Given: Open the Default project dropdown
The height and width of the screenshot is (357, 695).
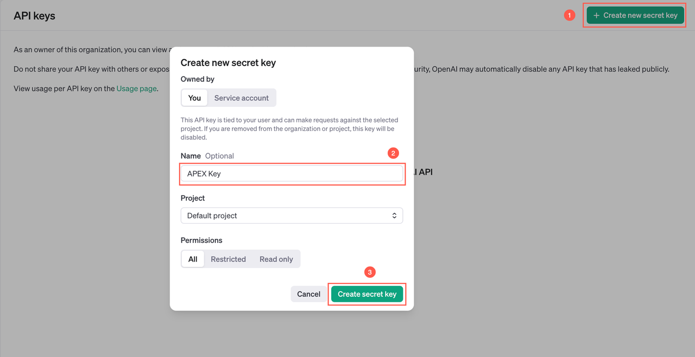Looking at the screenshot, I should [292, 216].
